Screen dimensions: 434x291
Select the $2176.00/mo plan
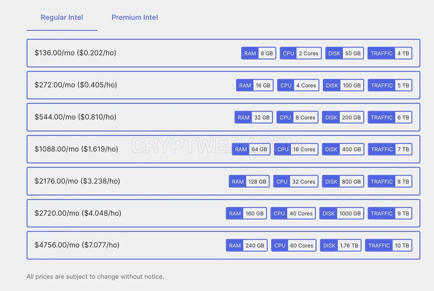tap(224, 181)
